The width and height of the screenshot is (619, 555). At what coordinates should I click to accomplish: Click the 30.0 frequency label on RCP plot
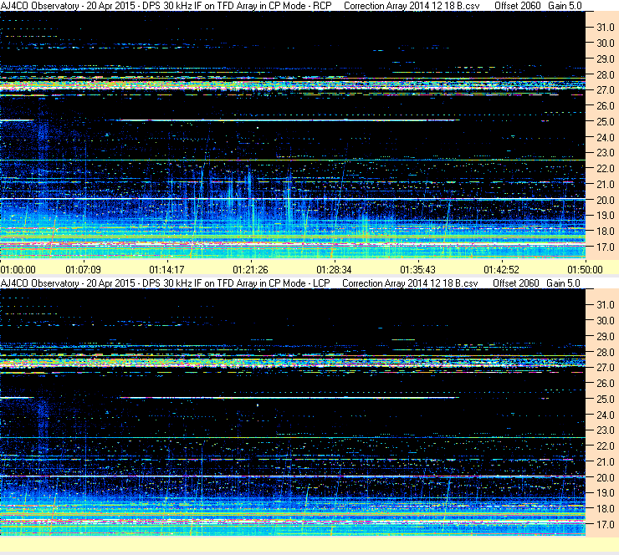(x=606, y=43)
